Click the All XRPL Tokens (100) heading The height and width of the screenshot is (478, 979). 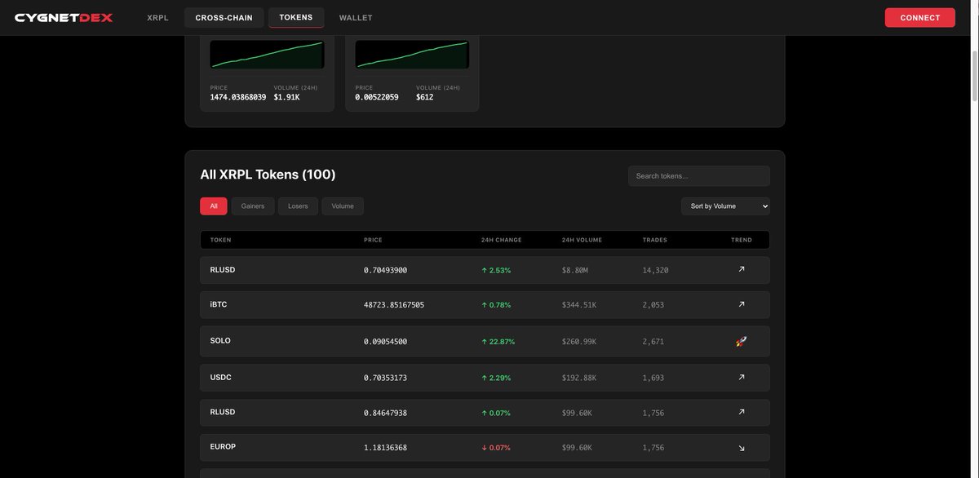click(268, 175)
